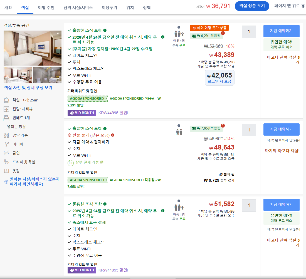Open the 정책 tab
The width and height of the screenshot is (306, 279).
(147, 8)
